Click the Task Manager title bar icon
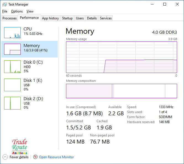The width and height of the screenshot is (184, 164). pos(5,4)
